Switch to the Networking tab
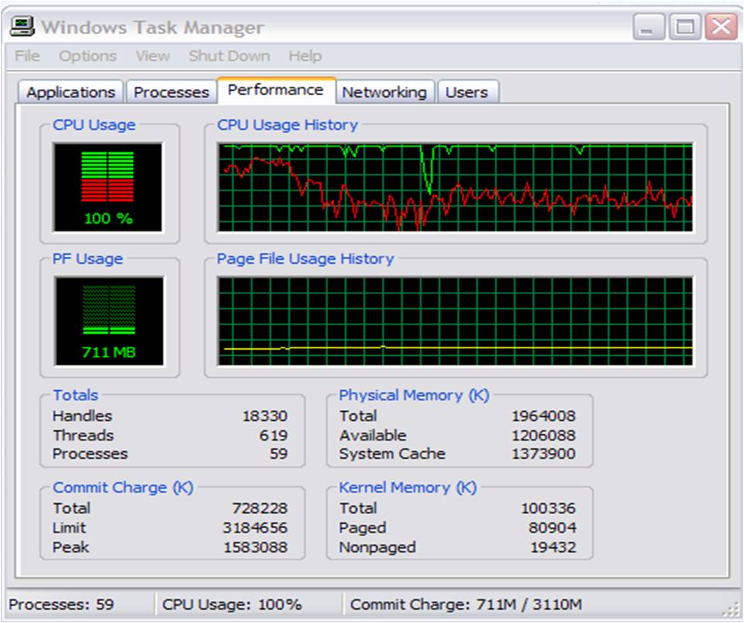744x623 pixels. click(x=384, y=91)
